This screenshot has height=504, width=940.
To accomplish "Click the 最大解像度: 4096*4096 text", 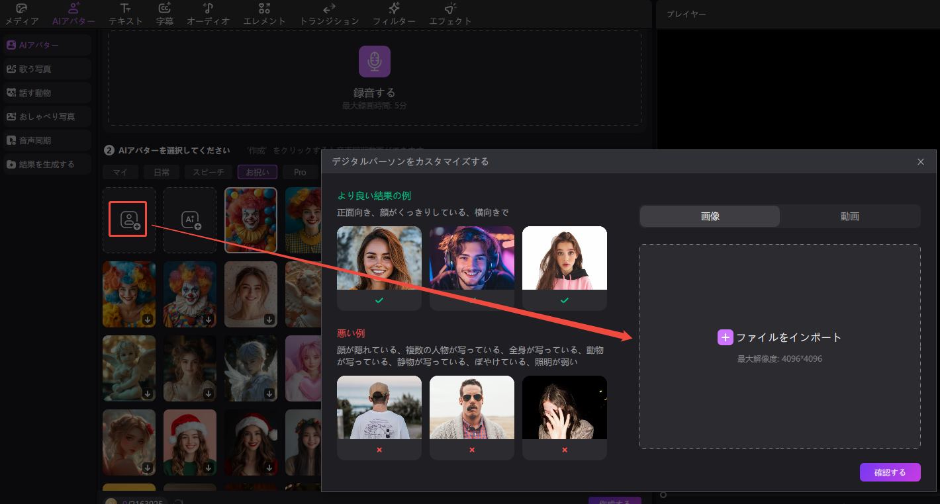I will pyautogui.click(x=780, y=359).
